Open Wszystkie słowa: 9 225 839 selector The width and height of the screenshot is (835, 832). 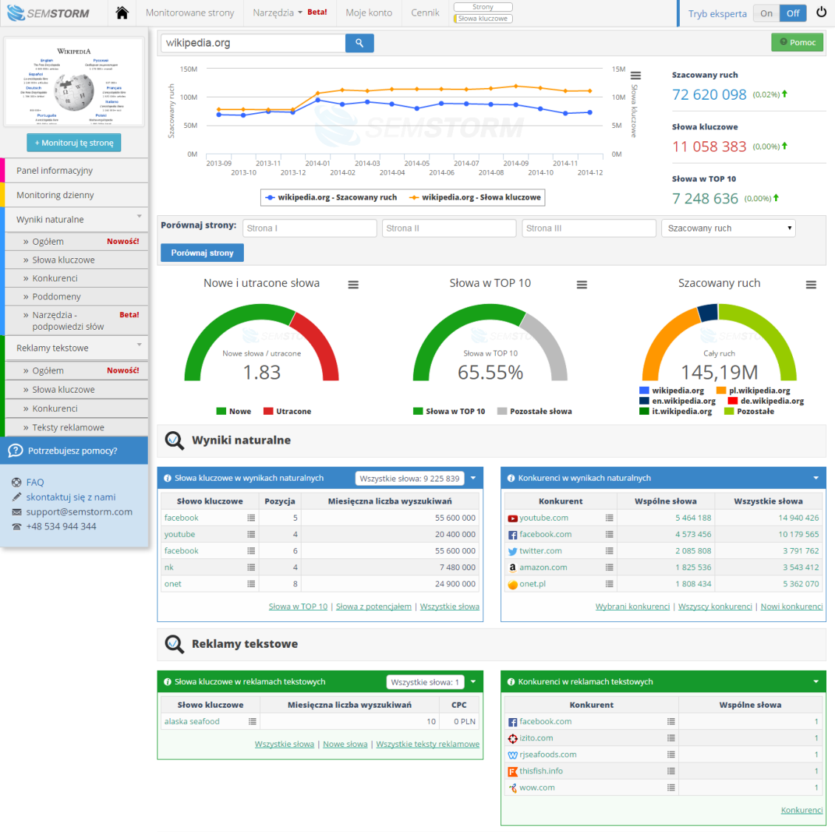click(x=409, y=478)
